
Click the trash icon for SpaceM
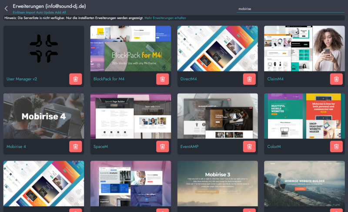tap(162, 147)
